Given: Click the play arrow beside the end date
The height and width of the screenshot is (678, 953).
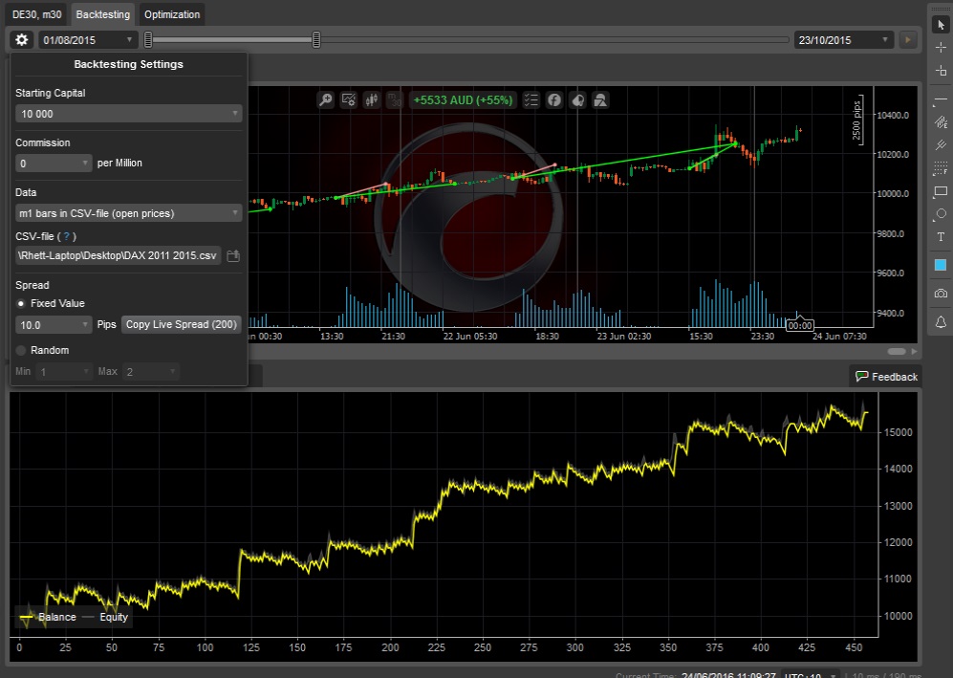Looking at the screenshot, I should [908, 40].
